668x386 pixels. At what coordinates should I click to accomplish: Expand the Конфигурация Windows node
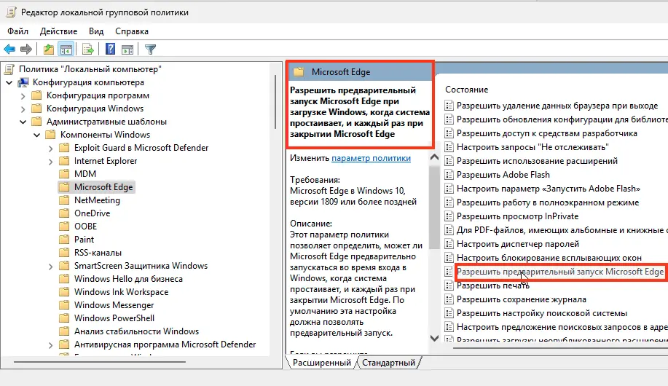click(x=23, y=109)
